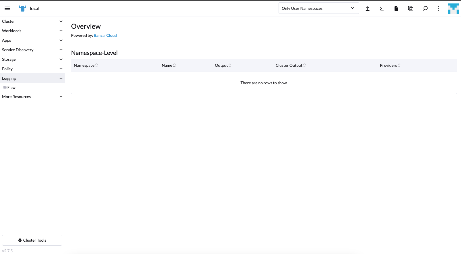This screenshot has width=461, height=254.
Task: Click the Rancher cow logo icon
Action: [x=22, y=8]
